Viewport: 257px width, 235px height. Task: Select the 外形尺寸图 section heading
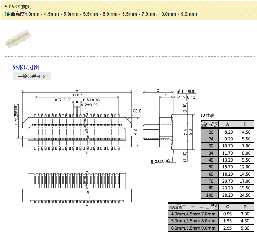click(x=26, y=67)
